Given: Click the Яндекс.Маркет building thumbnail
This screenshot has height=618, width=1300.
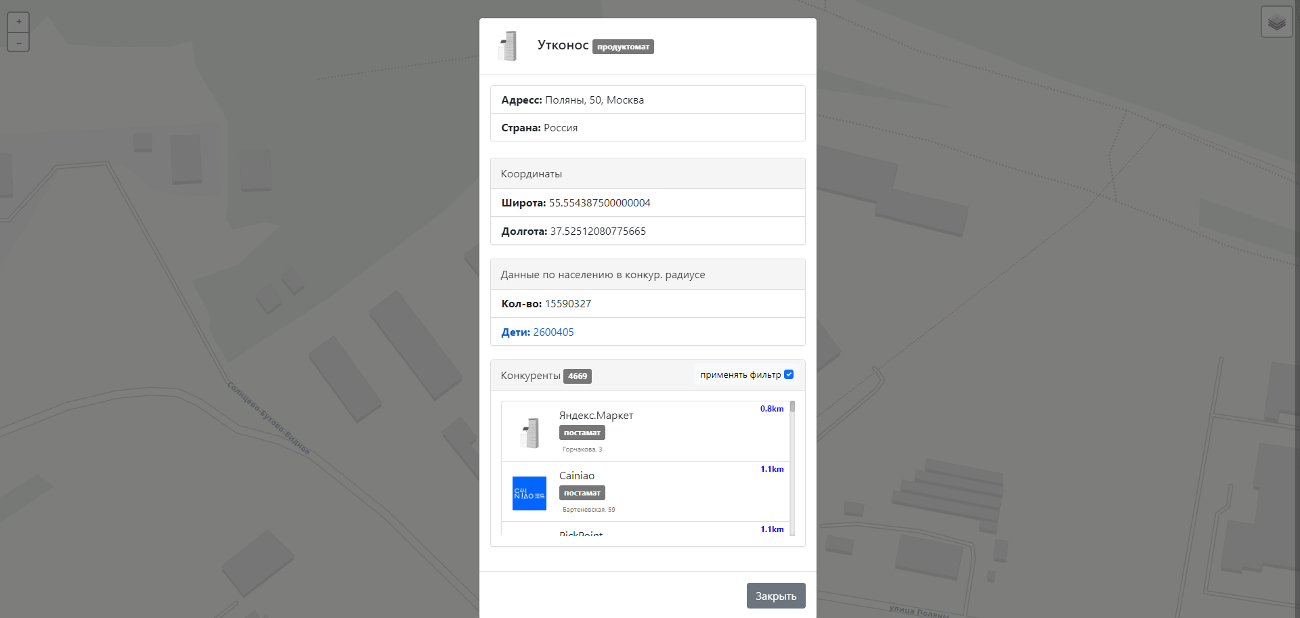Looking at the screenshot, I should 529,433.
